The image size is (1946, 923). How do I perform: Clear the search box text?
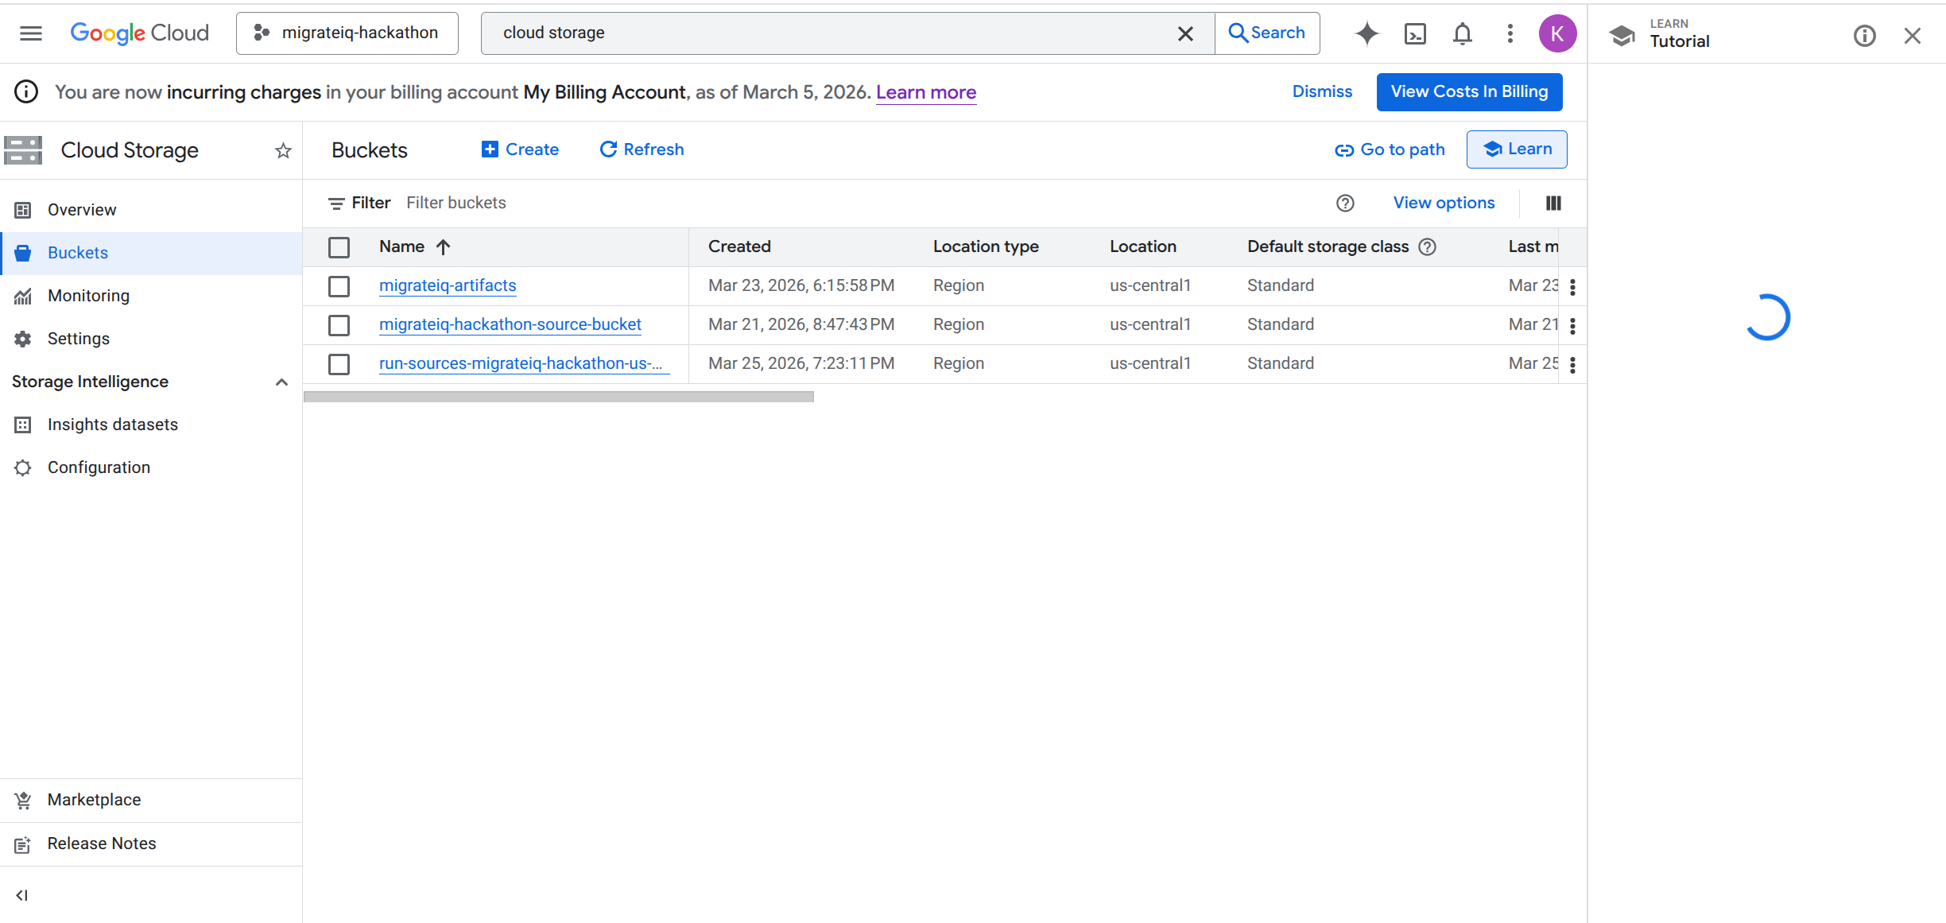(x=1184, y=33)
